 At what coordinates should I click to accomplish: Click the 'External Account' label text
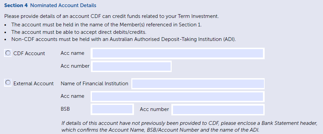[33, 84]
